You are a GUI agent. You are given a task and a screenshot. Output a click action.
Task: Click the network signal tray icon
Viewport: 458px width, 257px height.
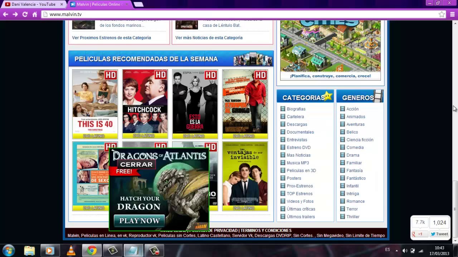pos(421,251)
